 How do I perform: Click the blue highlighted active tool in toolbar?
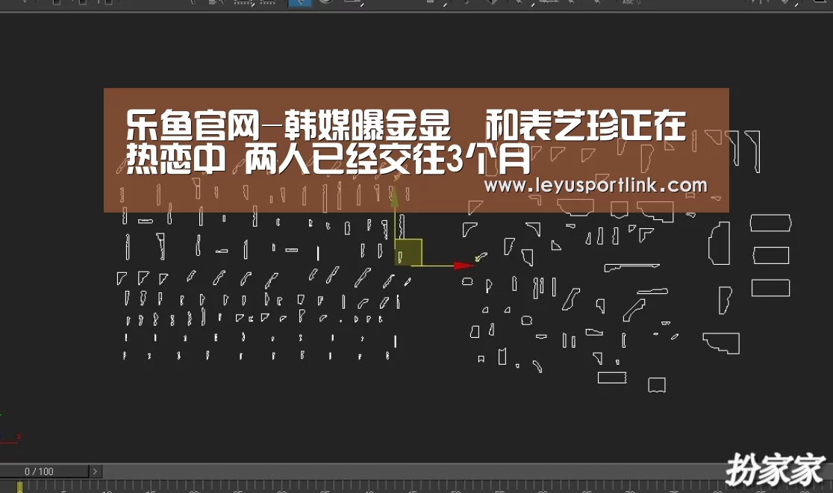[x=299, y=3]
